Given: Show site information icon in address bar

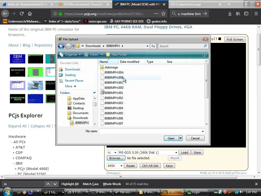Looking at the screenshot, I should tap(55, 14).
